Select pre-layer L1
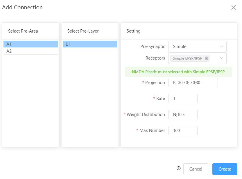The height and width of the screenshot is (179, 242). pos(90,44)
